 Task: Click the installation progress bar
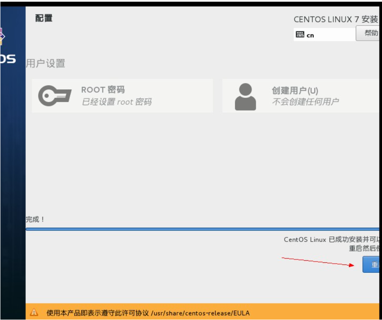(x=202, y=229)
